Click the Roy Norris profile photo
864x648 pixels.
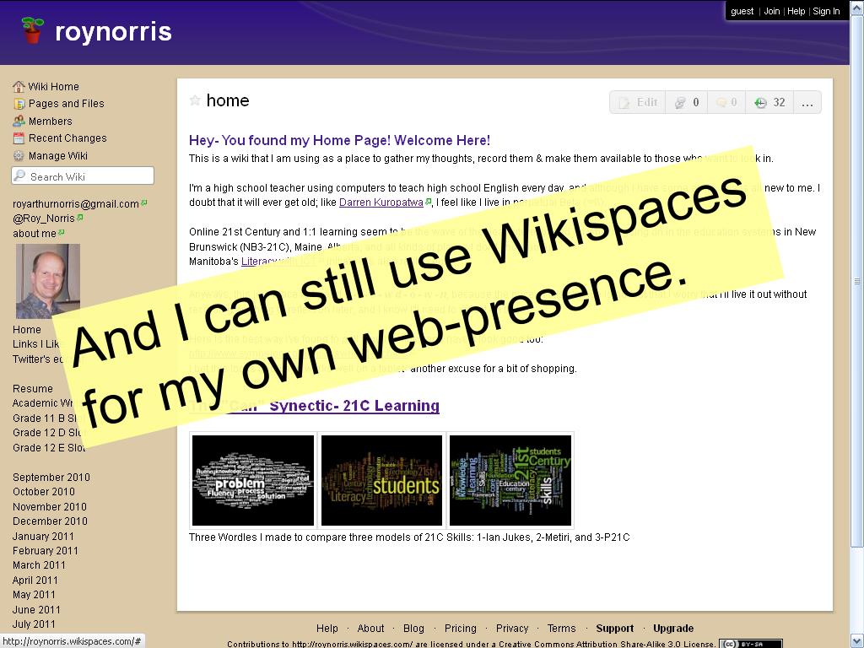click(48, 281)
